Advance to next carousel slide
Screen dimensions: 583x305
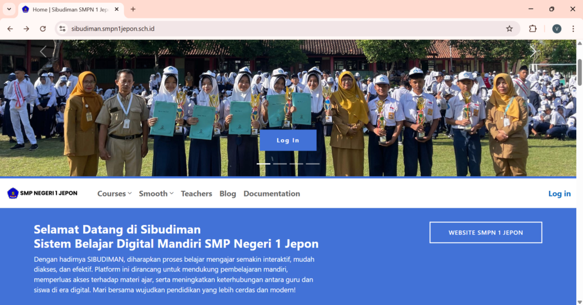(533, 52)
